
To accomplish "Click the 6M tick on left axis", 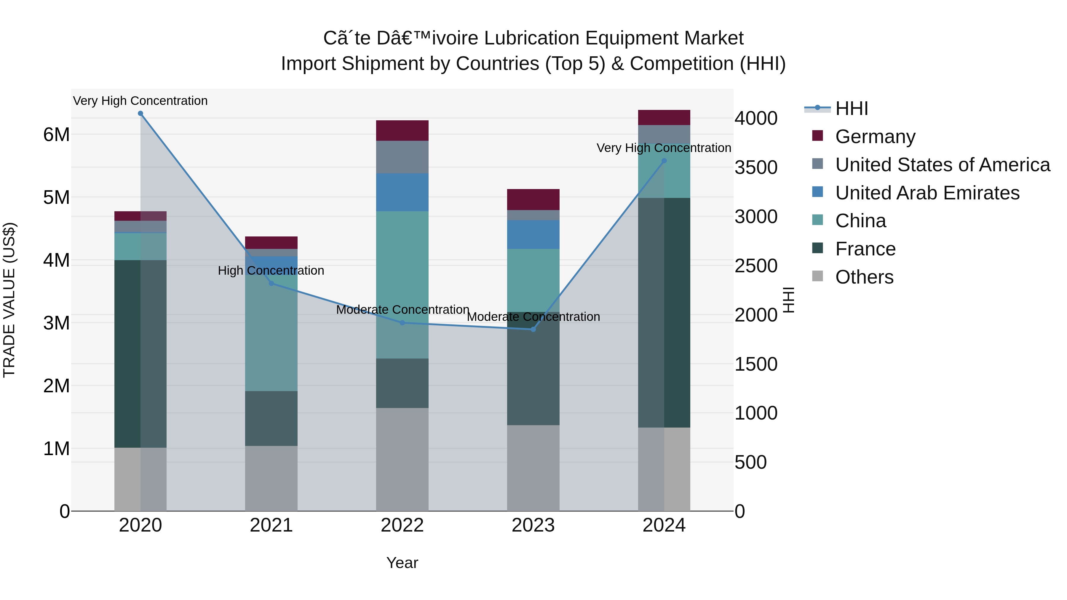I will (x=56, y=135).
